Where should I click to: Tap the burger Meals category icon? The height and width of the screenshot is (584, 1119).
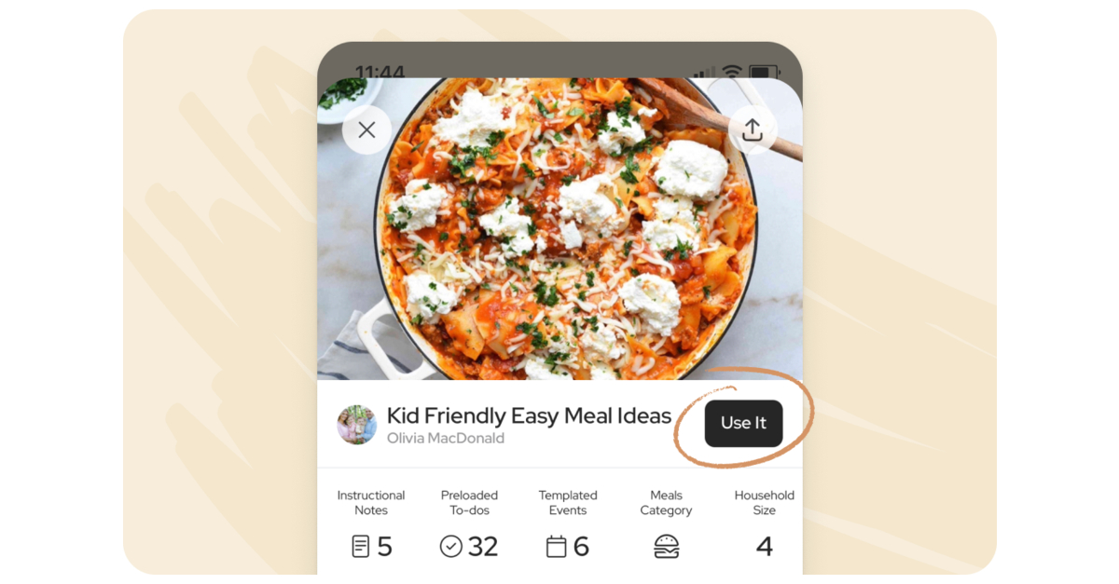666,547
